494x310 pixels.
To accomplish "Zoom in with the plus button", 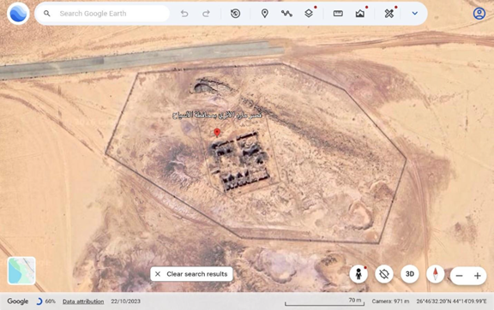I will point(478,276).
